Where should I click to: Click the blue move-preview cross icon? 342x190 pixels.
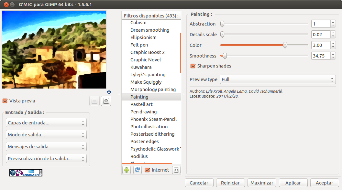109,92
